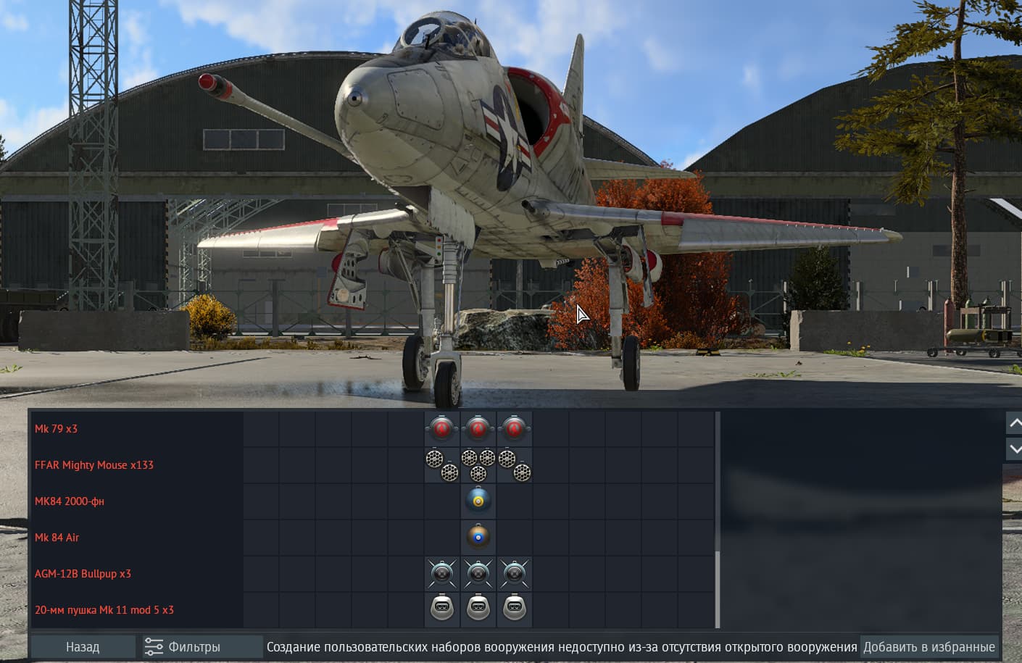Screen dimensions: 1022x663
Task: Pick the right FFAR Mighty Mouse rocket pods
Action: (x=515, y=465)
